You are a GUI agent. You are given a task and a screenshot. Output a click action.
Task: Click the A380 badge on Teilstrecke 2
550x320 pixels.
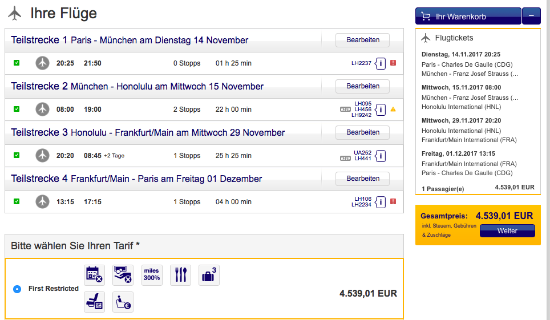345,110
